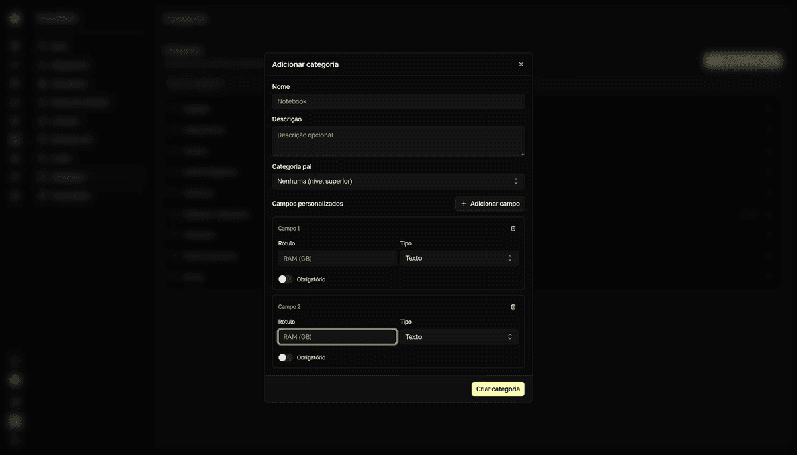Click the Rótulo field in Campo 2
The height and width of the screenshot is (455, 797).
pos(337,336)
